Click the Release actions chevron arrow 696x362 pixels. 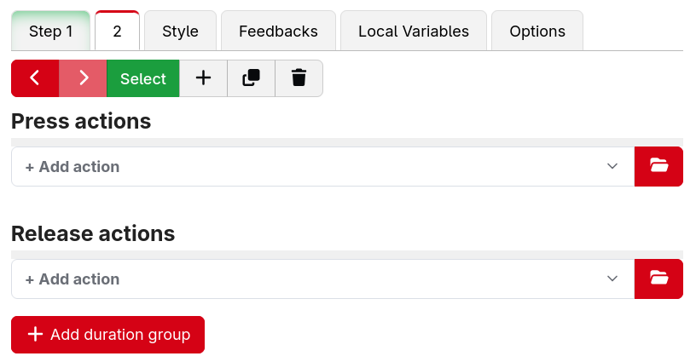click(x=612, y=279)
